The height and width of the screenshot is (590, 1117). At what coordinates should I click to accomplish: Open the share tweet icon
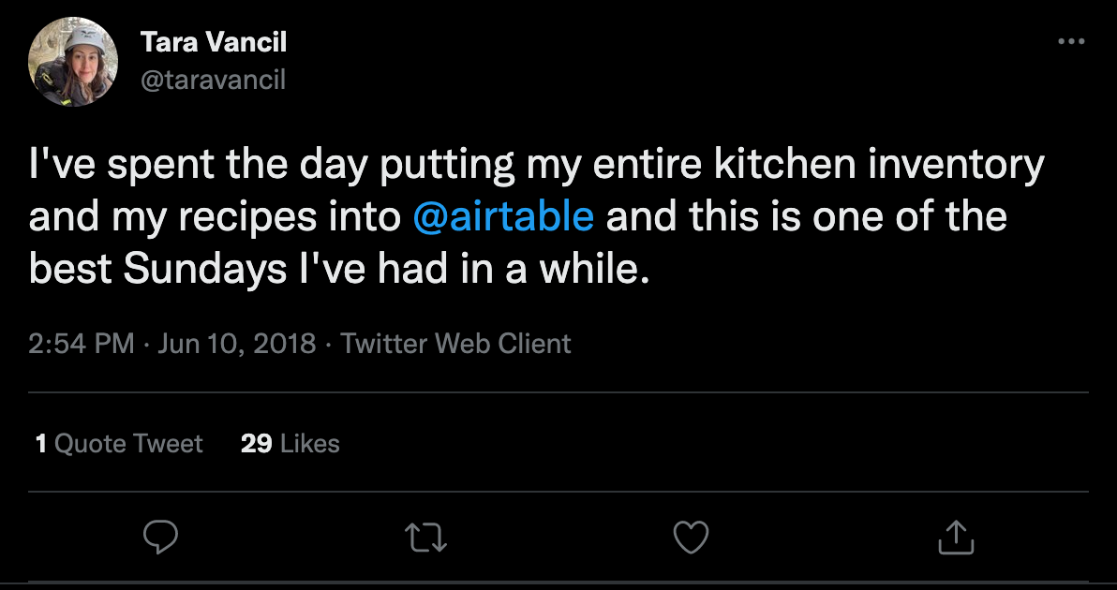[956, 537]
